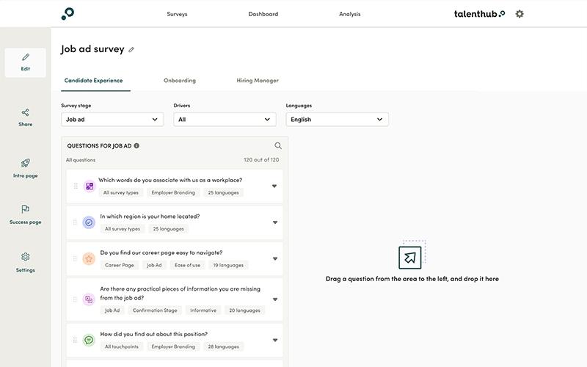
Task: Expand the How did you find out question
Action: point(275,340)
